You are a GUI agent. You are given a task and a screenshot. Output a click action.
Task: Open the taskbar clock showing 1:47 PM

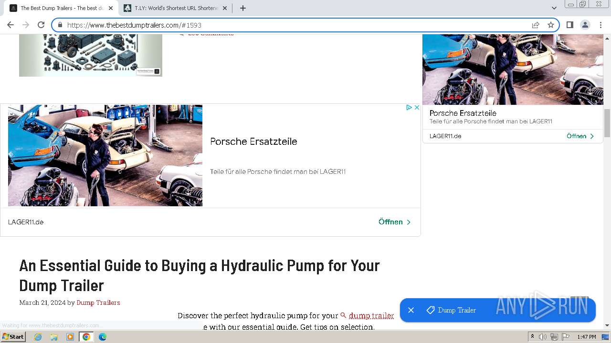coord(587,337)
